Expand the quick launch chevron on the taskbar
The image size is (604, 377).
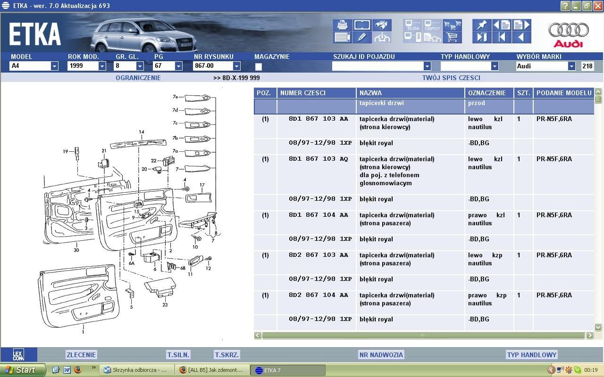pyautogui.click(x=93, y=367)
